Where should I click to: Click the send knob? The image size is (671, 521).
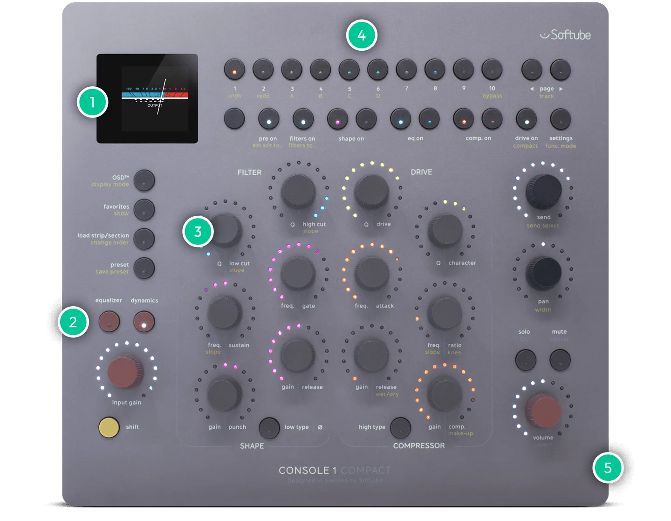pos(543,191)
